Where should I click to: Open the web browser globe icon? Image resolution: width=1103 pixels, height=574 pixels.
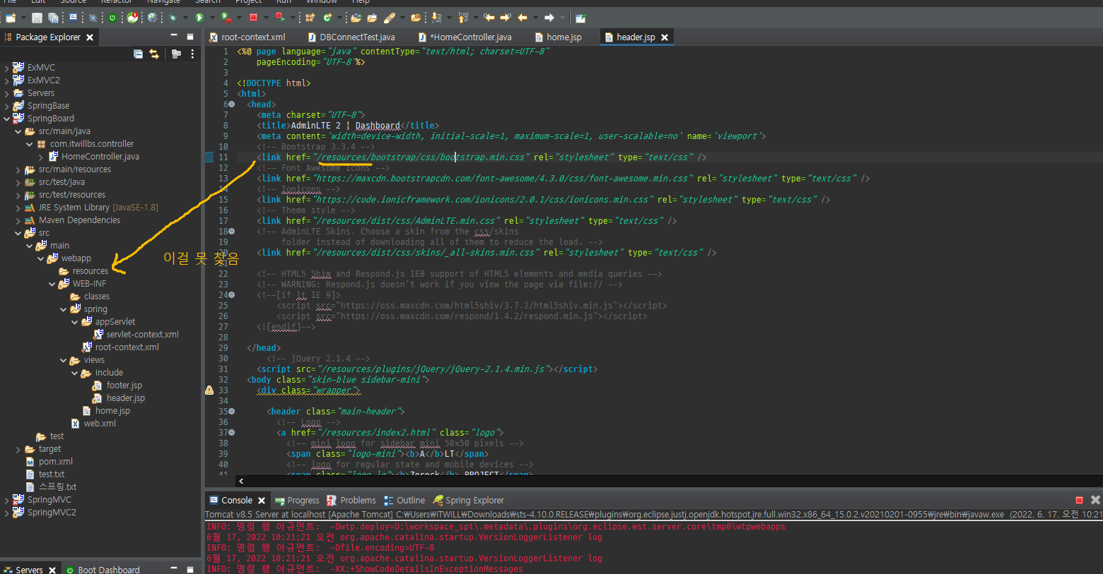(152, 18)
